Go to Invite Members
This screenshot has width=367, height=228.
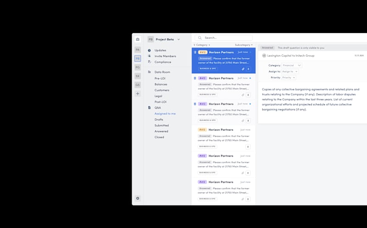pos(165,56)
